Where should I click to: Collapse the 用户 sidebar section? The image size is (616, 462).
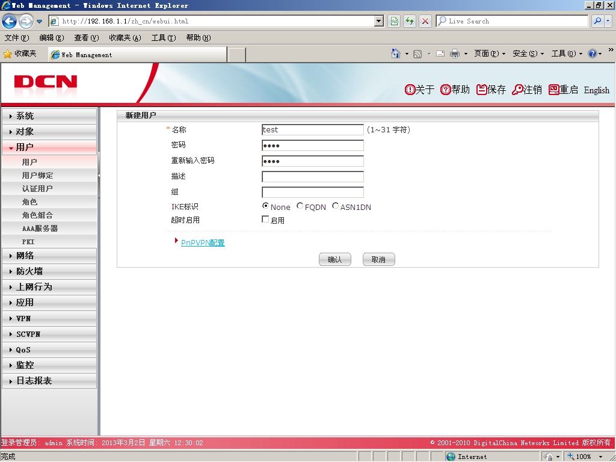(49, 147)
